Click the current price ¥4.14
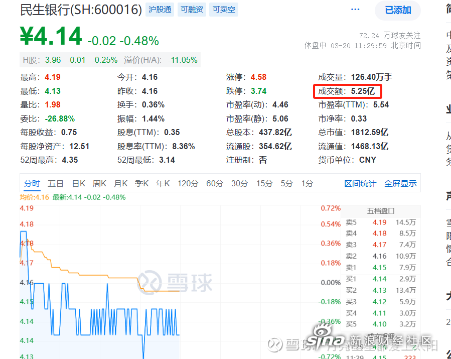Image resolution: width=451 pixels, height=359 pixels. point(51,36)
